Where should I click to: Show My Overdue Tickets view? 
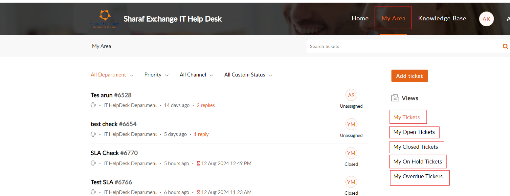tap(418, 176)
